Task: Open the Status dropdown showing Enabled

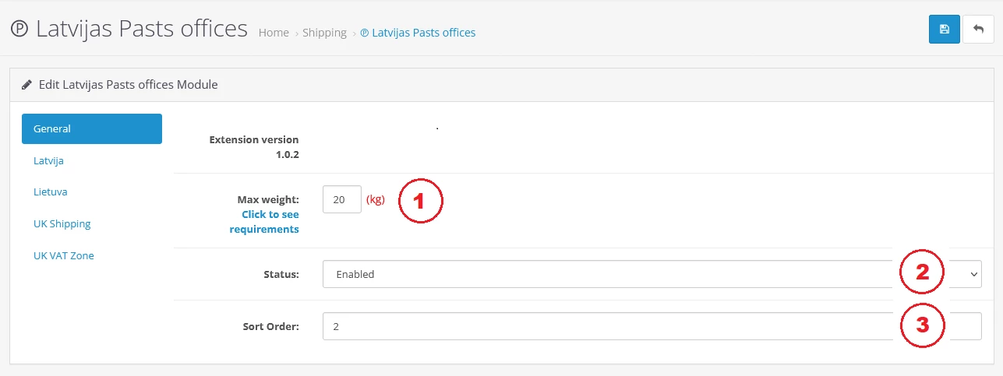Action: click(608, 274)
